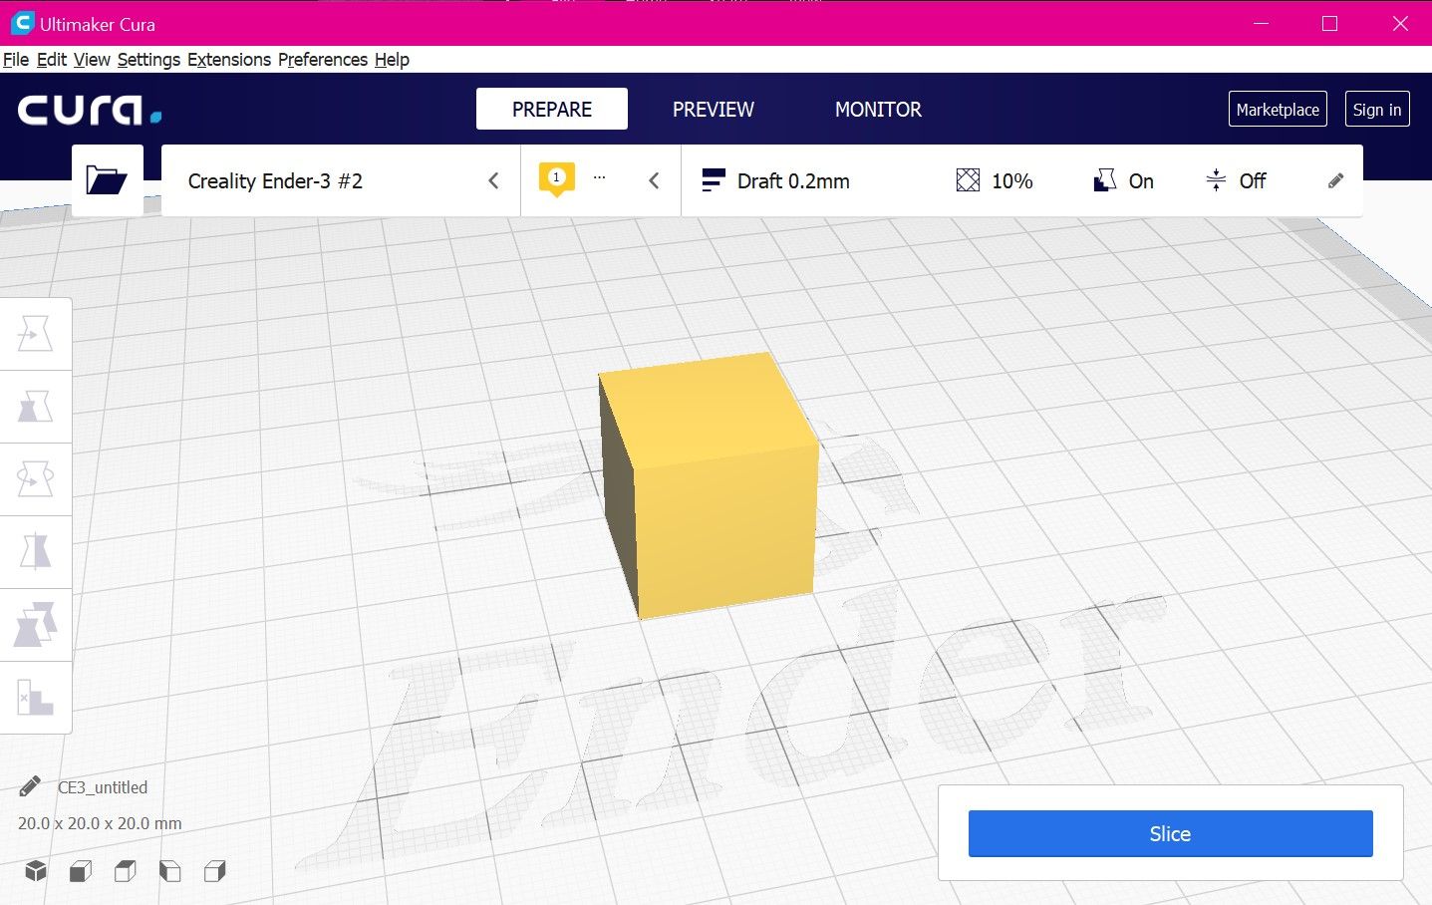This screenshot has height=905, width=1432.
Task: Open the Settings menu
Action: 148,60
